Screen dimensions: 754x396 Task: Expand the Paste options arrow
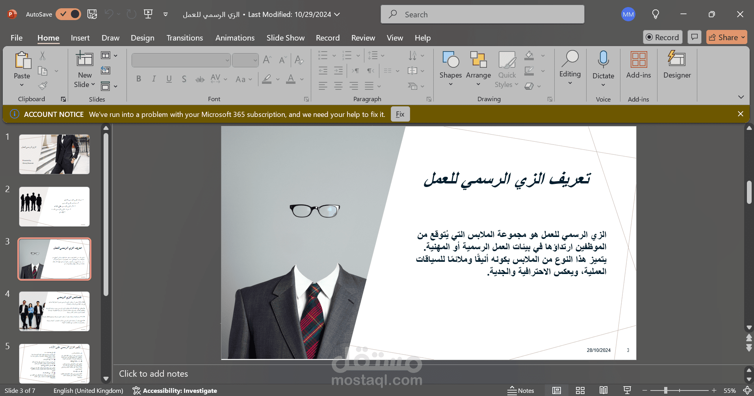coord(22,85)
